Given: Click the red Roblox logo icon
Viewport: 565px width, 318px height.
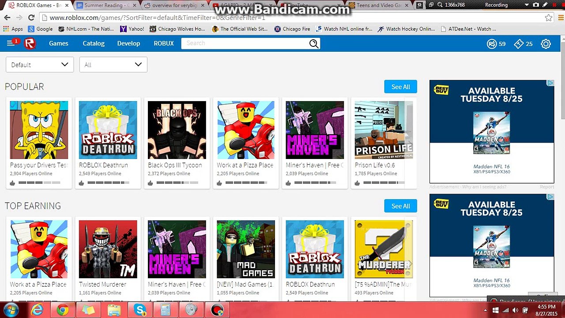Looking at the screenshot, I should coord(30,43).
